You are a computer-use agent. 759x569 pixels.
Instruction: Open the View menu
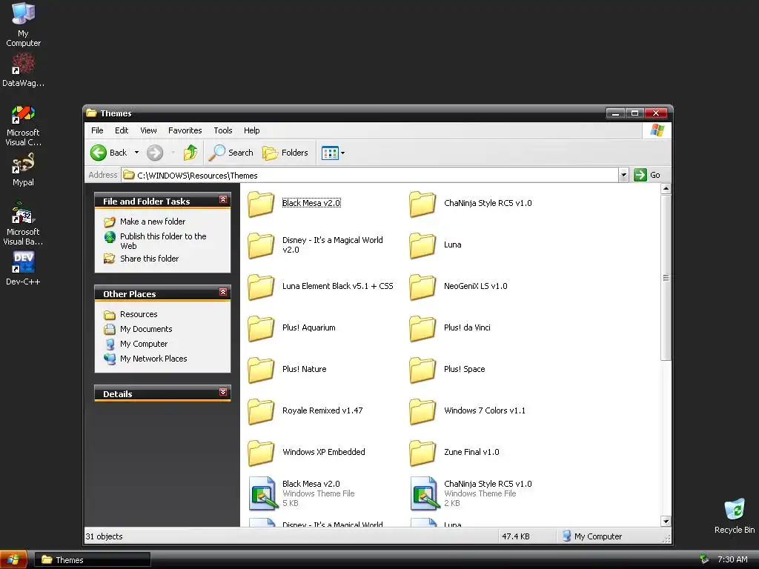pyautogui.click(x=148, y=130)
